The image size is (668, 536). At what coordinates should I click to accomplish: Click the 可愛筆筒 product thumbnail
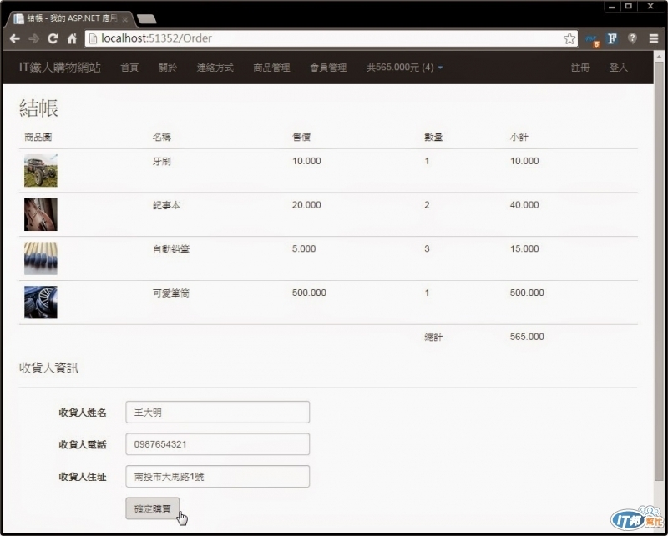41,303
